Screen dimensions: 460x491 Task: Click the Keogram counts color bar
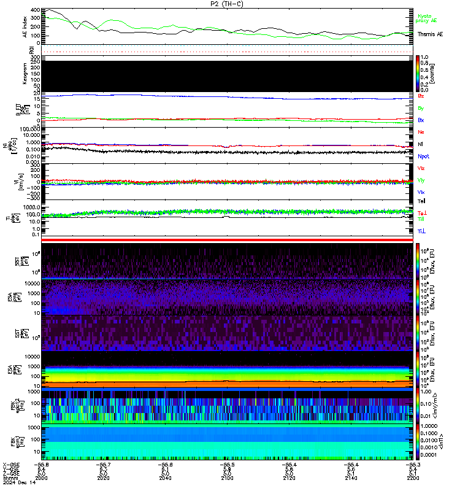pos(418,74)
